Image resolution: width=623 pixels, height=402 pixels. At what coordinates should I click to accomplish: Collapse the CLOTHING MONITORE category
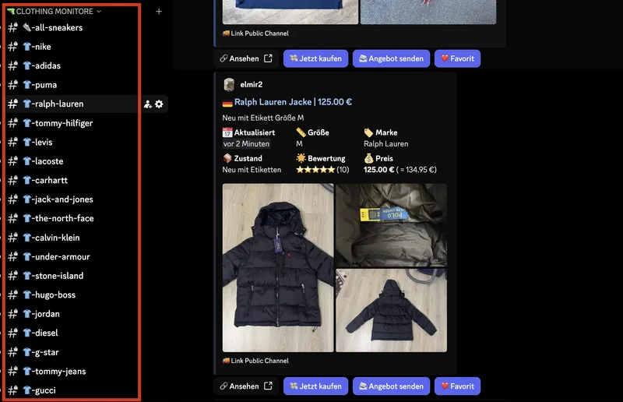coord(55,12)
